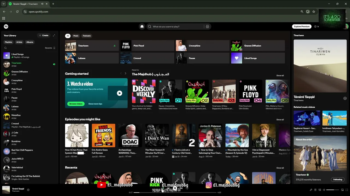350x196 pixels.
Task: Switch to the Music filter
Action: 76,36
